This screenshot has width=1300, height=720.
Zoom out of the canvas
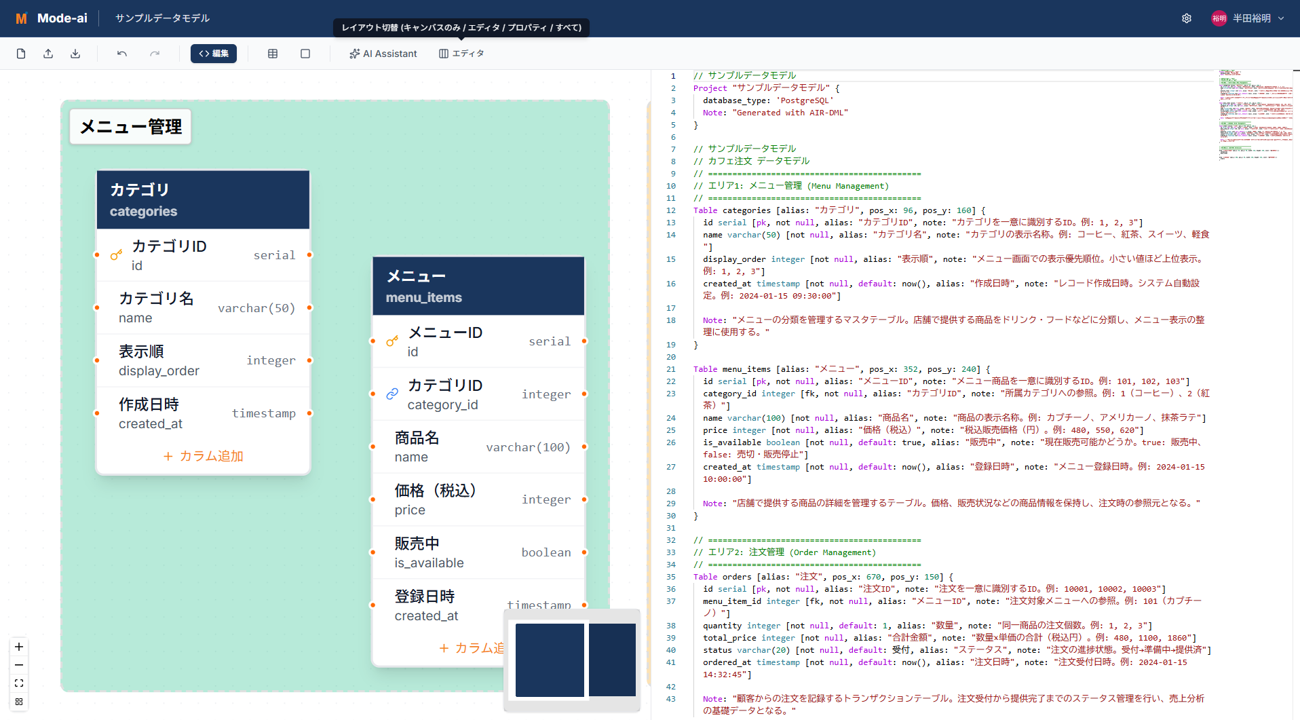(x=19, y=665)
